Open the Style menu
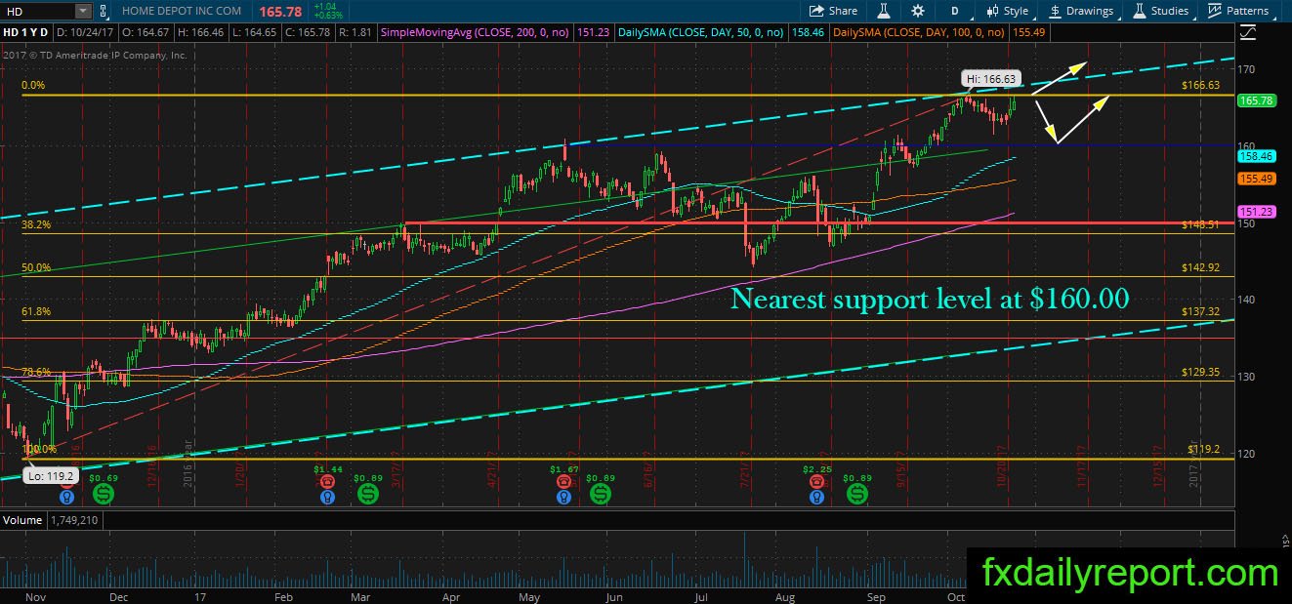 tap(1007, 11)
